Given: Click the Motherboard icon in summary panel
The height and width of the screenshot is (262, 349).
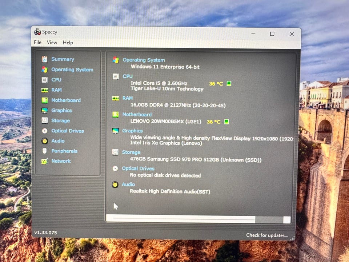Looking at the screenshot, I should tap(116, 115).
